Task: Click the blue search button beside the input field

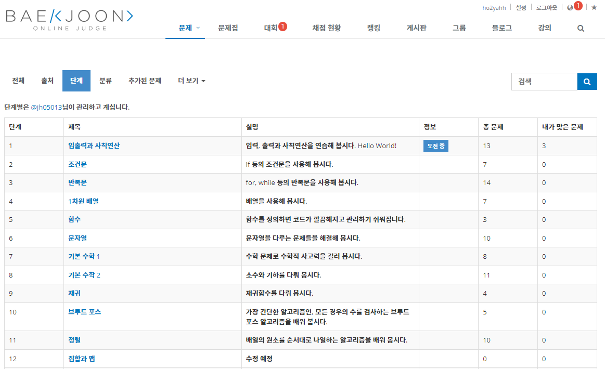Action: (587, 81)
